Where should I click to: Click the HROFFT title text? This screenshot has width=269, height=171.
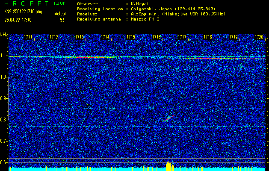pyautogui.click(x=26, y=3)
